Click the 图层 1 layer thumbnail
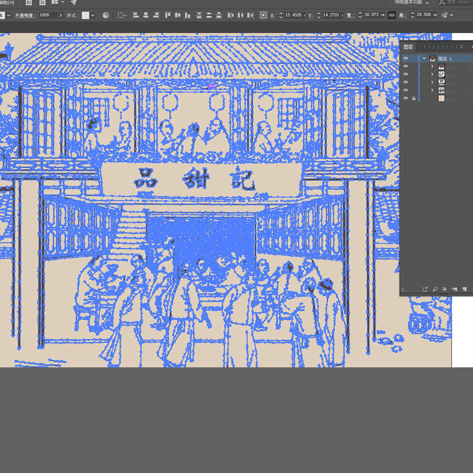 coord(433,58)
